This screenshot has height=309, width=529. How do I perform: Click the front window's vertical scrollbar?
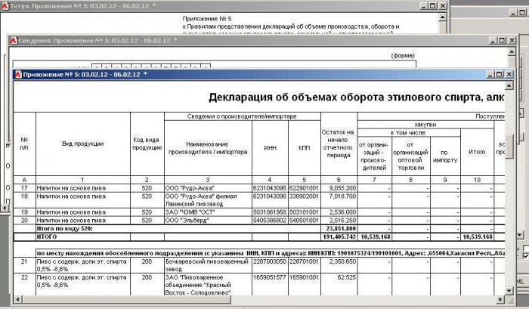[x=510, y=189]
